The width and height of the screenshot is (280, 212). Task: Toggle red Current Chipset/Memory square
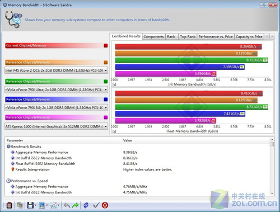click(106, 45)
